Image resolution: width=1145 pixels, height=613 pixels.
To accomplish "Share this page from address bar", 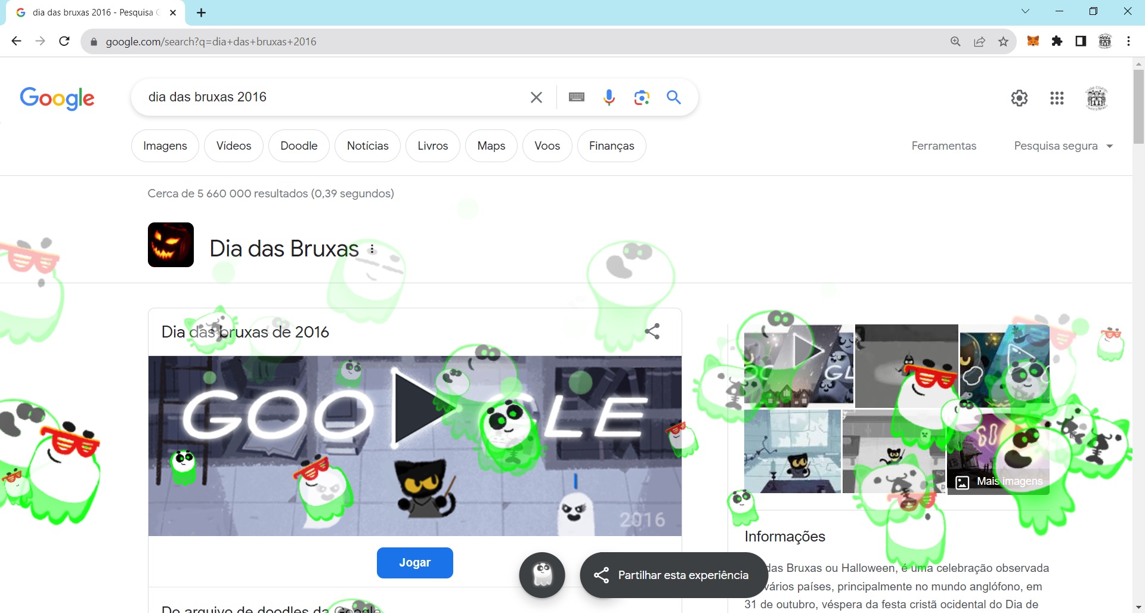I will coord(979,41).
